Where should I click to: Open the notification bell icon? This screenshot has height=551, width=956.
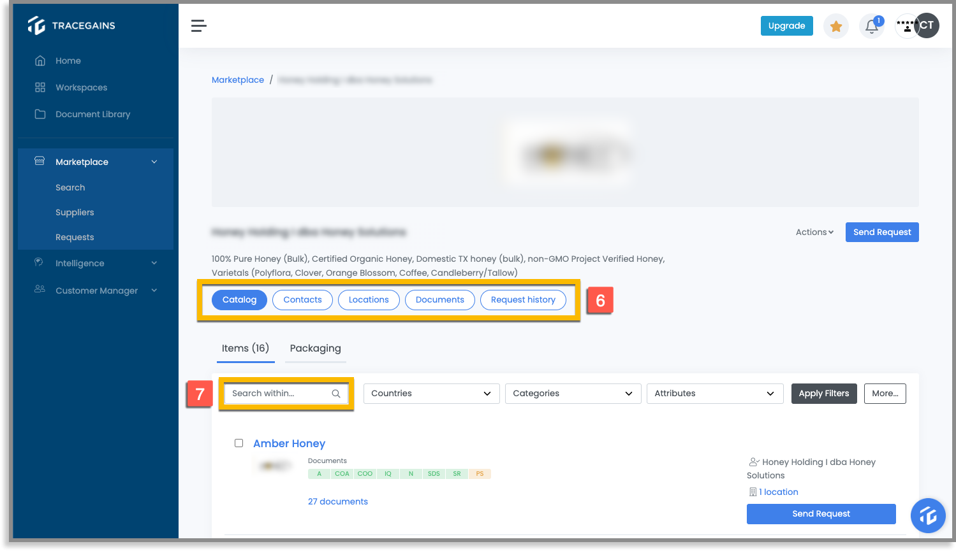tap(871, 26)
